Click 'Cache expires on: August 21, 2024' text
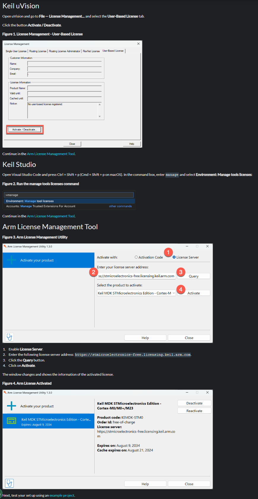Image resolution: width=258 pixels, height=499 pixels. [125, 450]
